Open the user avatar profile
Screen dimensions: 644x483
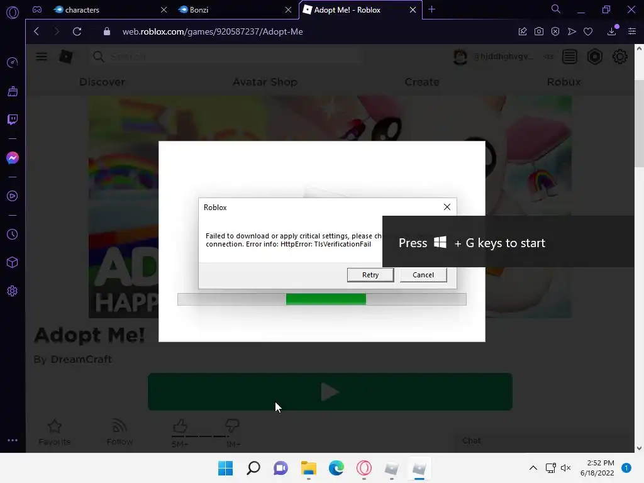[x=460, y=57]
